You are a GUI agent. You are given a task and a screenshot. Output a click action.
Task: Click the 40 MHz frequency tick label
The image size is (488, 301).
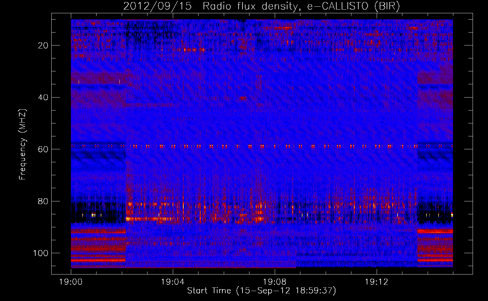(43, 98)
